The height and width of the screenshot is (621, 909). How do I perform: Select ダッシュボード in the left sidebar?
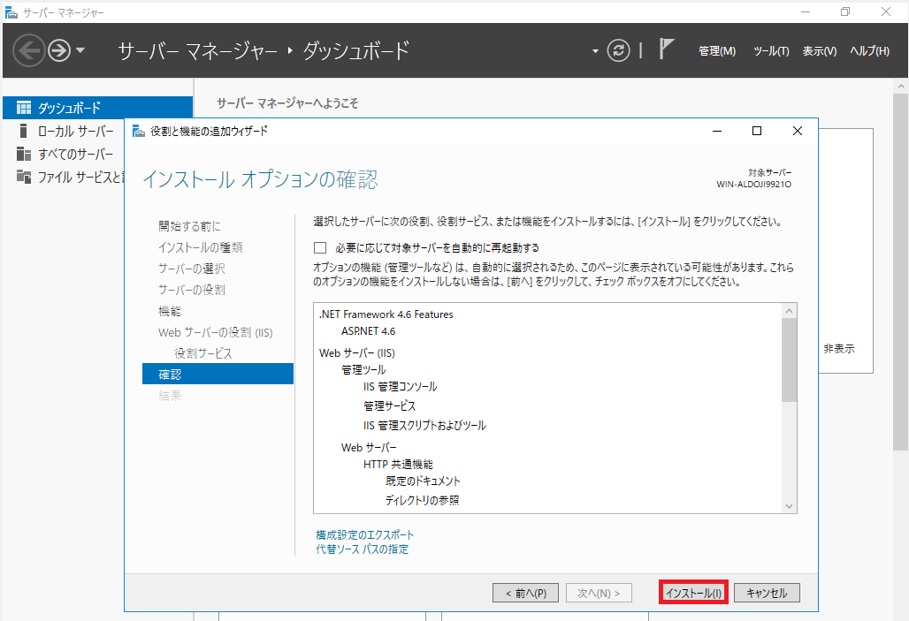click(x=98, y=108)
